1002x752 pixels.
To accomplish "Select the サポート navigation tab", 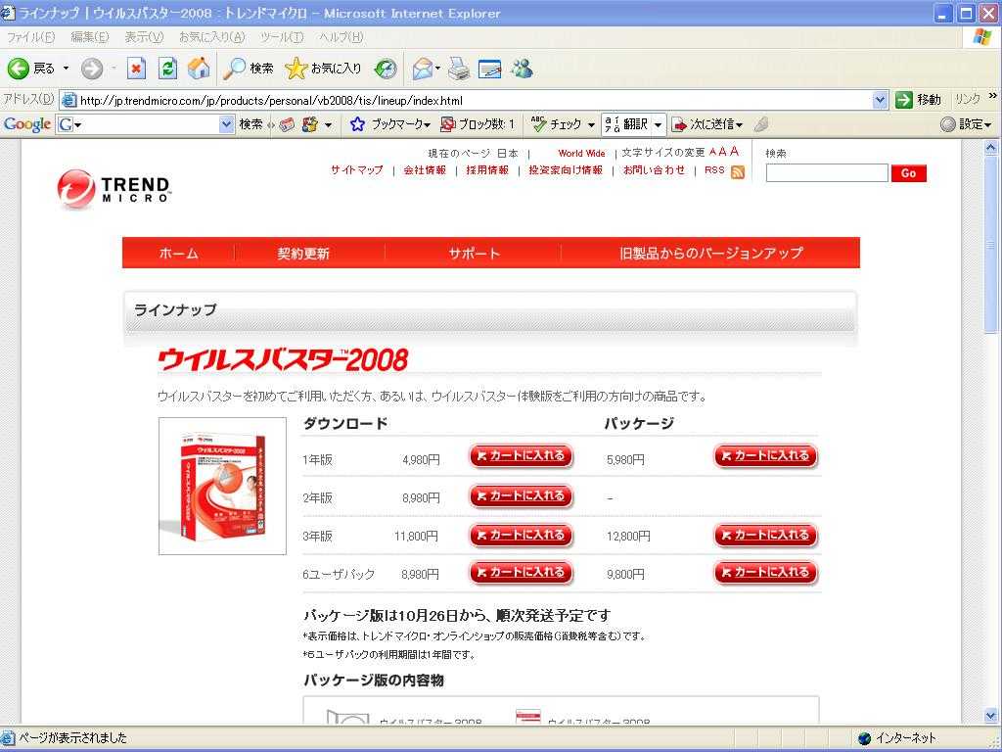I will coord(474,254).
